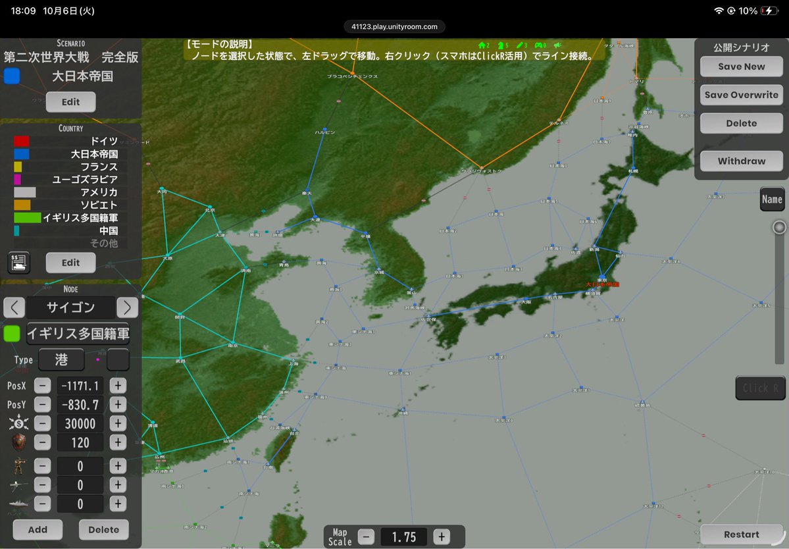Decrease the PosY value
789x549 pixels.
point(42,405)
